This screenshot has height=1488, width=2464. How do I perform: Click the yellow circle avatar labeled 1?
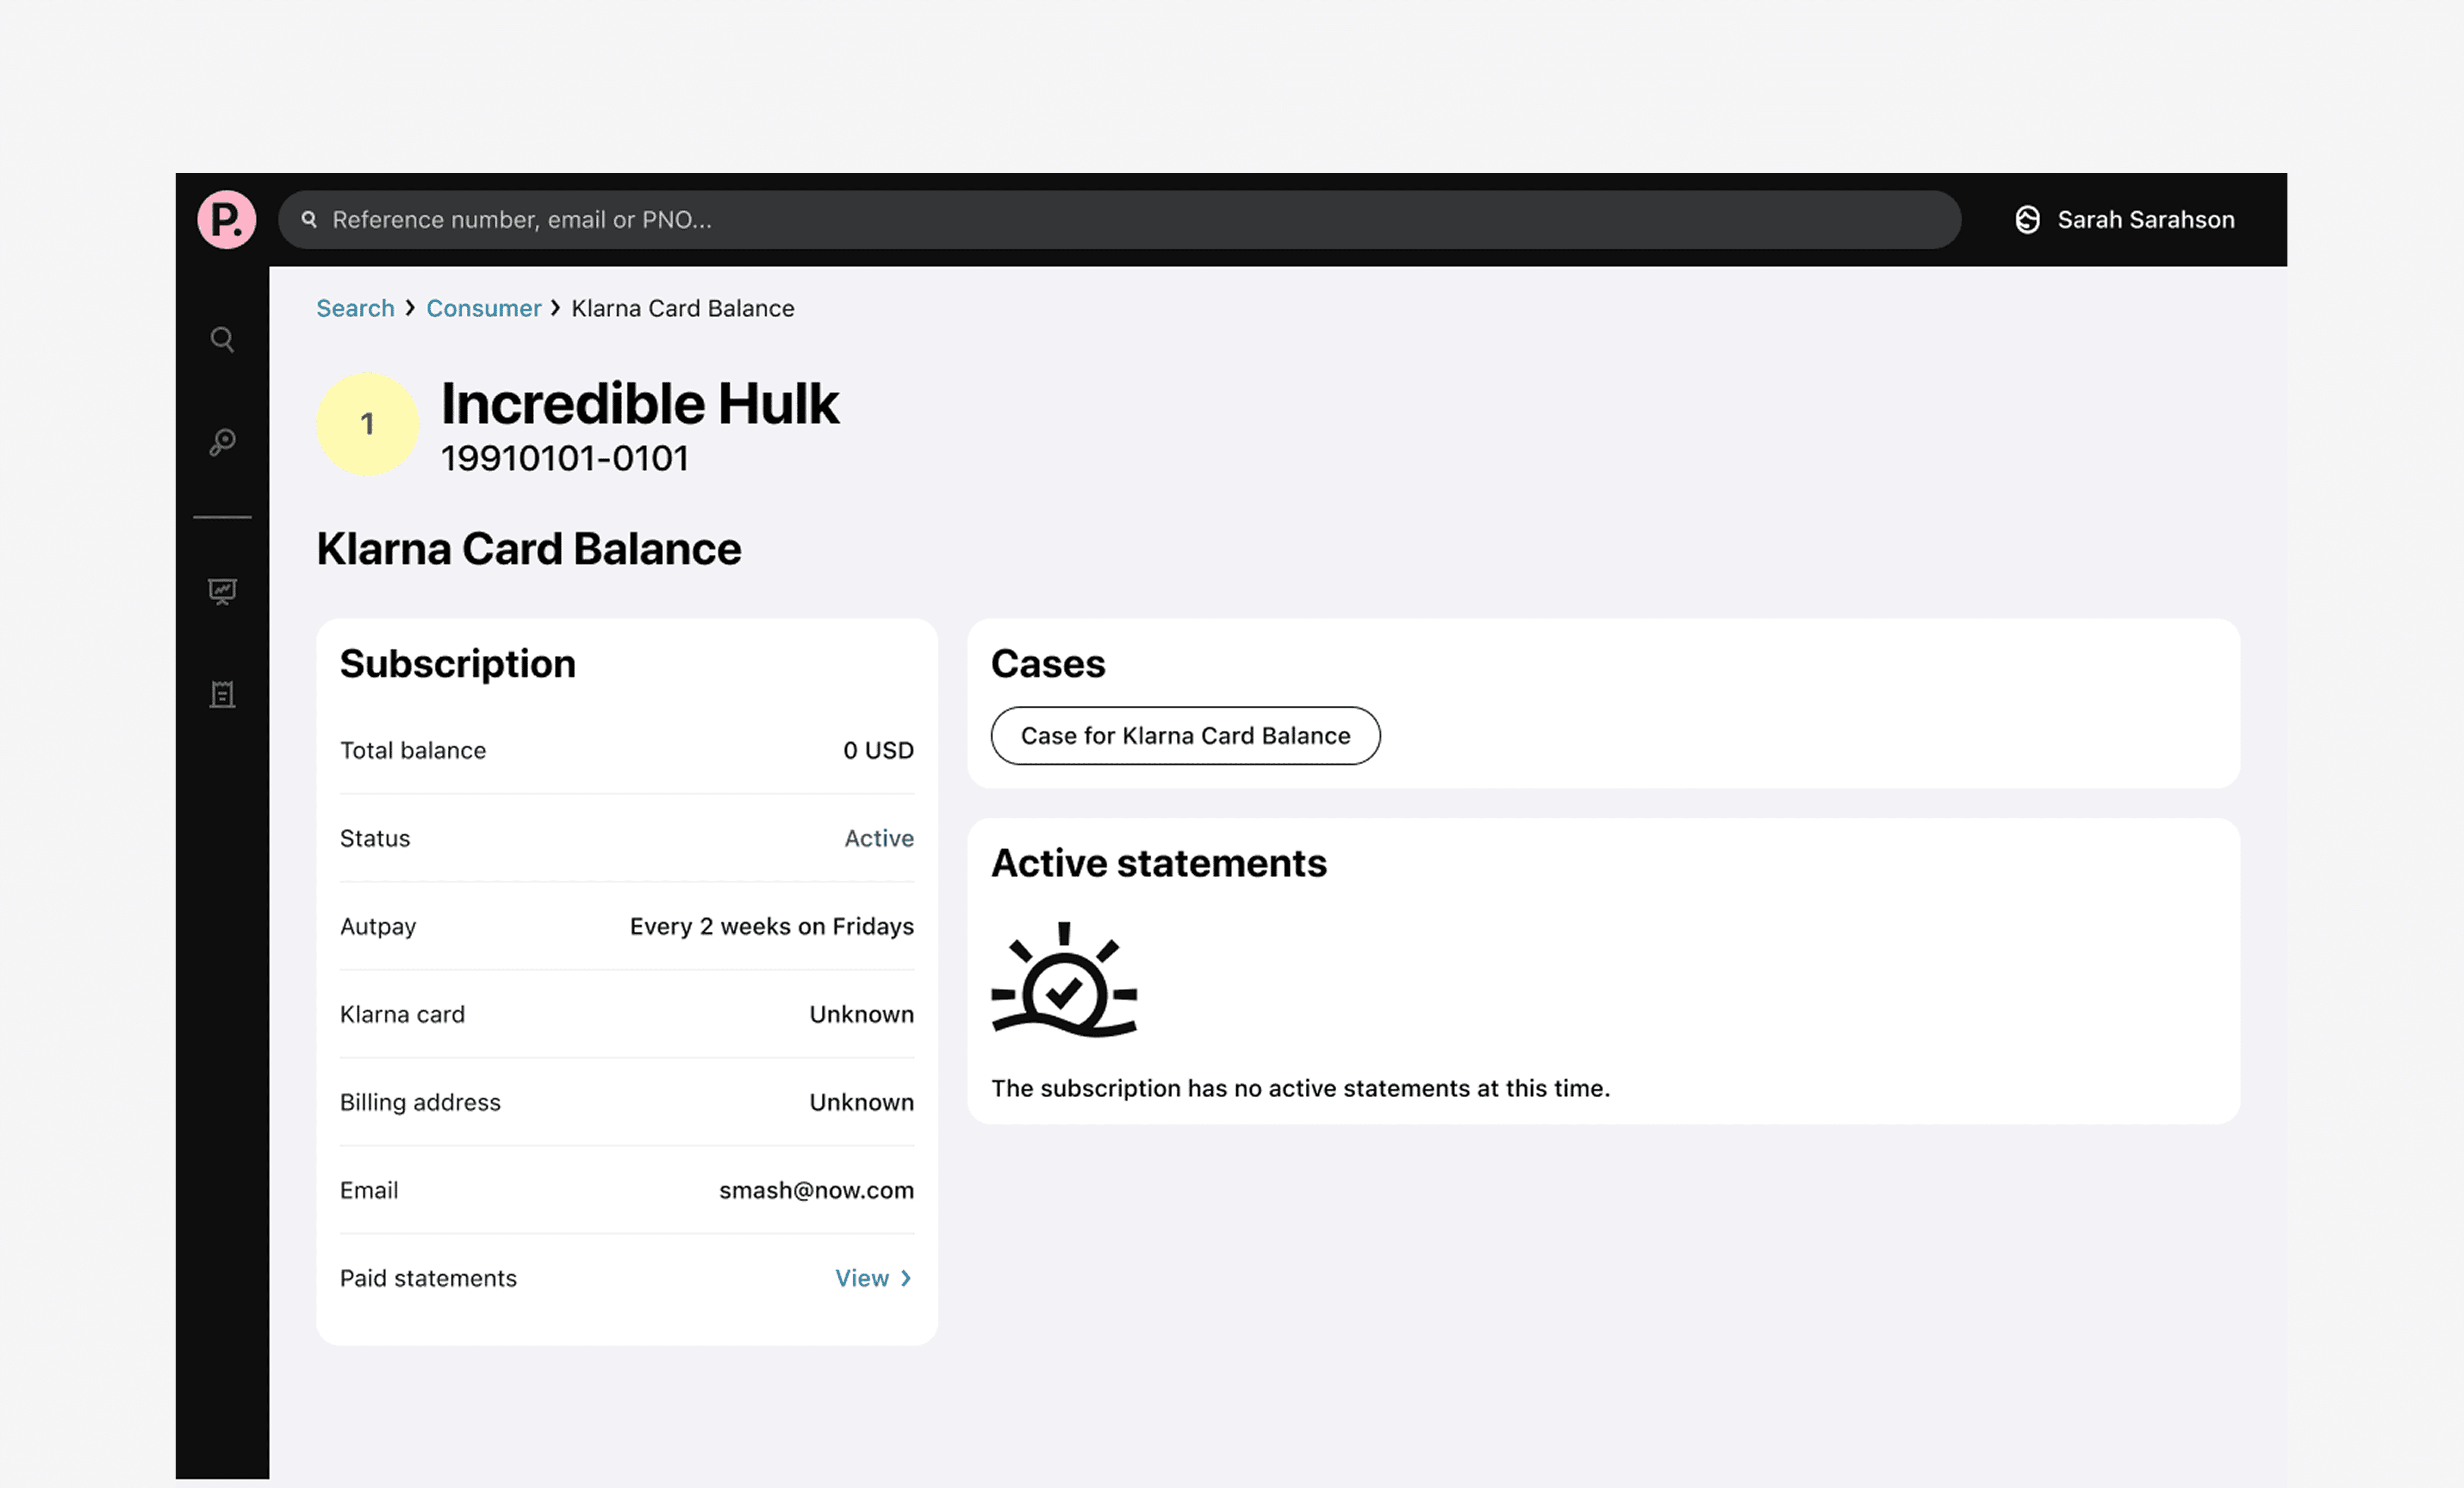[367, 424]
